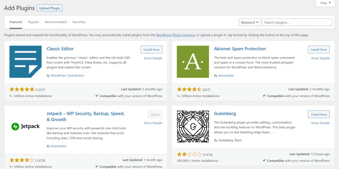Screen dimensions: 339x169
Task: Click 'By Gutenberg Team' author text
Action: (x=228, y=140)
